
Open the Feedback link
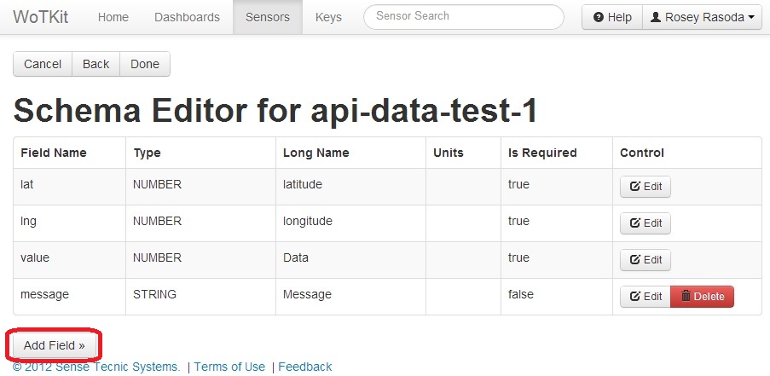[x=305, y=367]
